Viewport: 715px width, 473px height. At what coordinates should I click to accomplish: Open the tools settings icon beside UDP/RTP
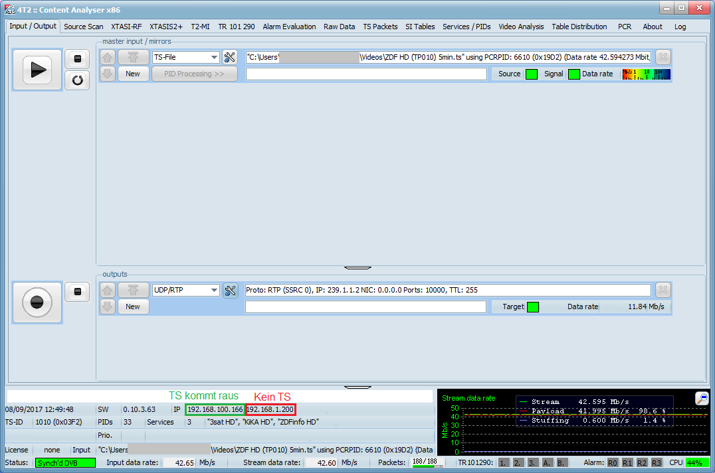pos(230,291)
